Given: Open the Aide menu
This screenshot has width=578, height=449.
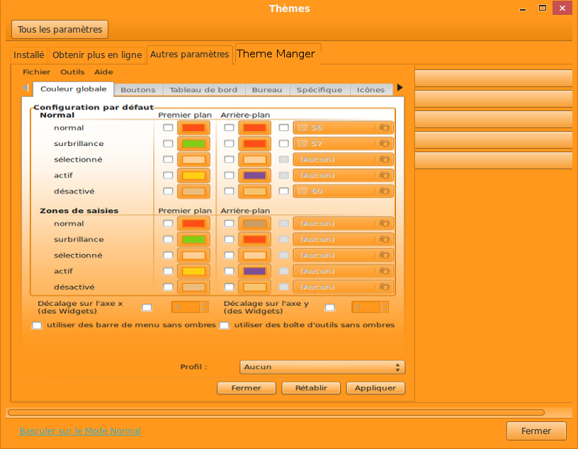Looking at the screenshot, I should click(x=103, y=72).
